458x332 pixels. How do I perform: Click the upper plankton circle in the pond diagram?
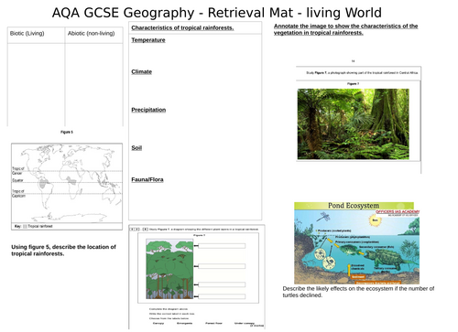[321, 253]
